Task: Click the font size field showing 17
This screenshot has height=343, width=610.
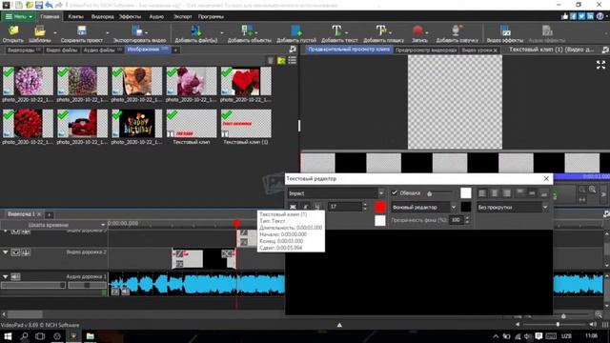Action: tap(345, 207)
